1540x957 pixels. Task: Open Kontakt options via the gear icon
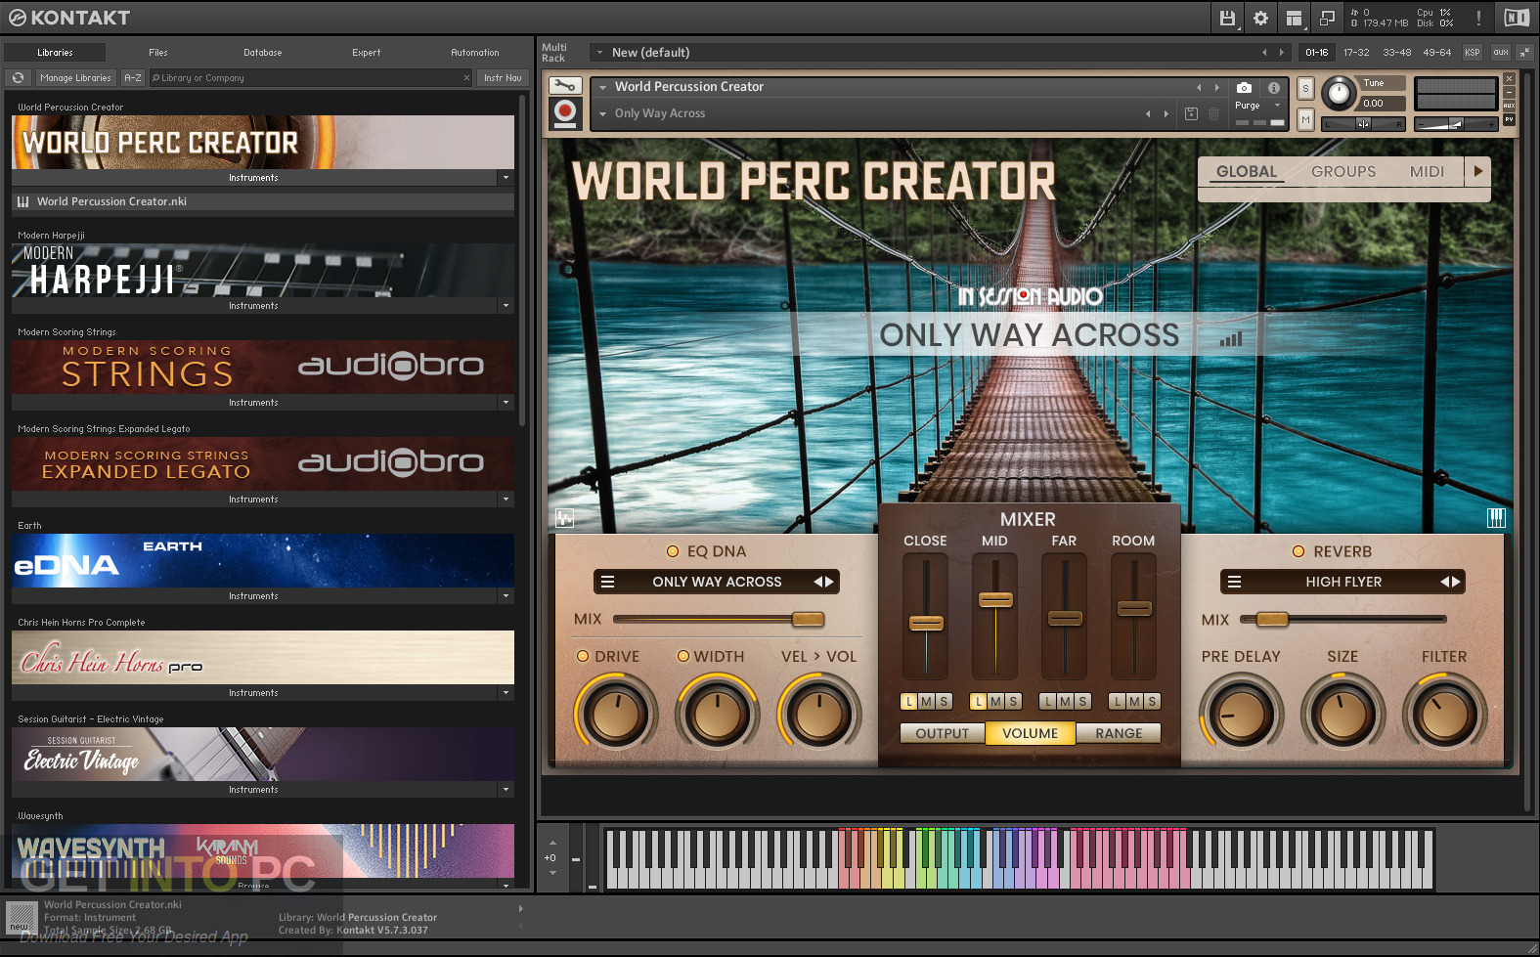tap(1260, 18)
